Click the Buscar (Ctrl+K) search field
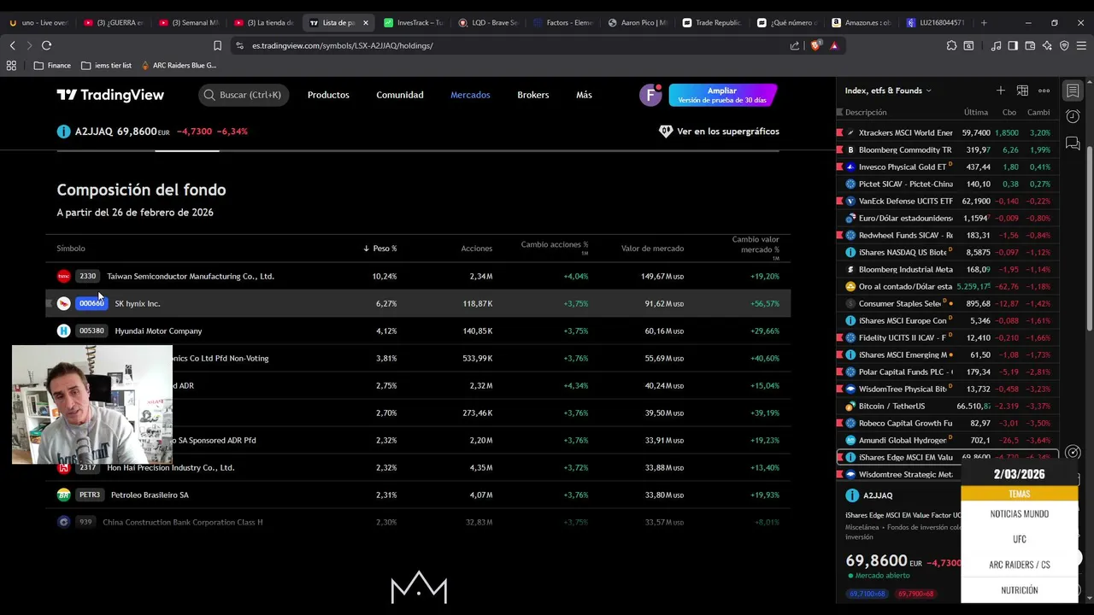Viewport: 1094px width, 615px height. pyautogui.click(x=244, y=95)
